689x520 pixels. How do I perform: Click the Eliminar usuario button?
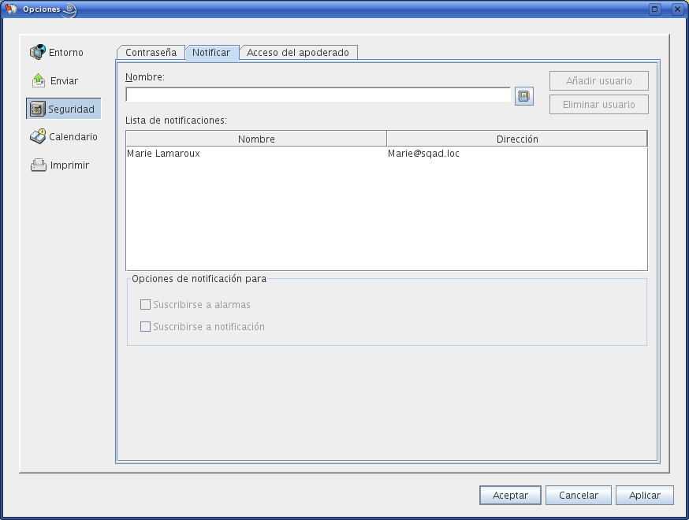598,105
